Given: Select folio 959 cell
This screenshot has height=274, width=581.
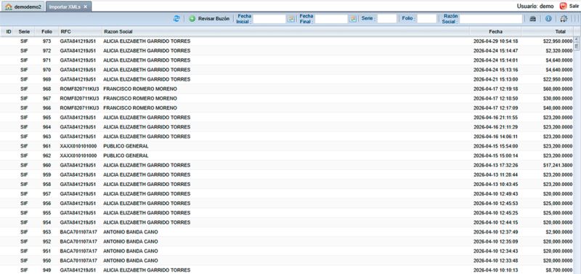Looking at the screenshot, I should pyautogui.click(x=46, y=174).
